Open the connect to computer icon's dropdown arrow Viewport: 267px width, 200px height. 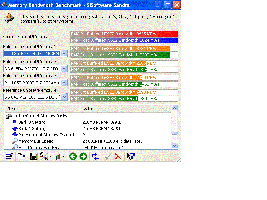(x=50, y=156)
